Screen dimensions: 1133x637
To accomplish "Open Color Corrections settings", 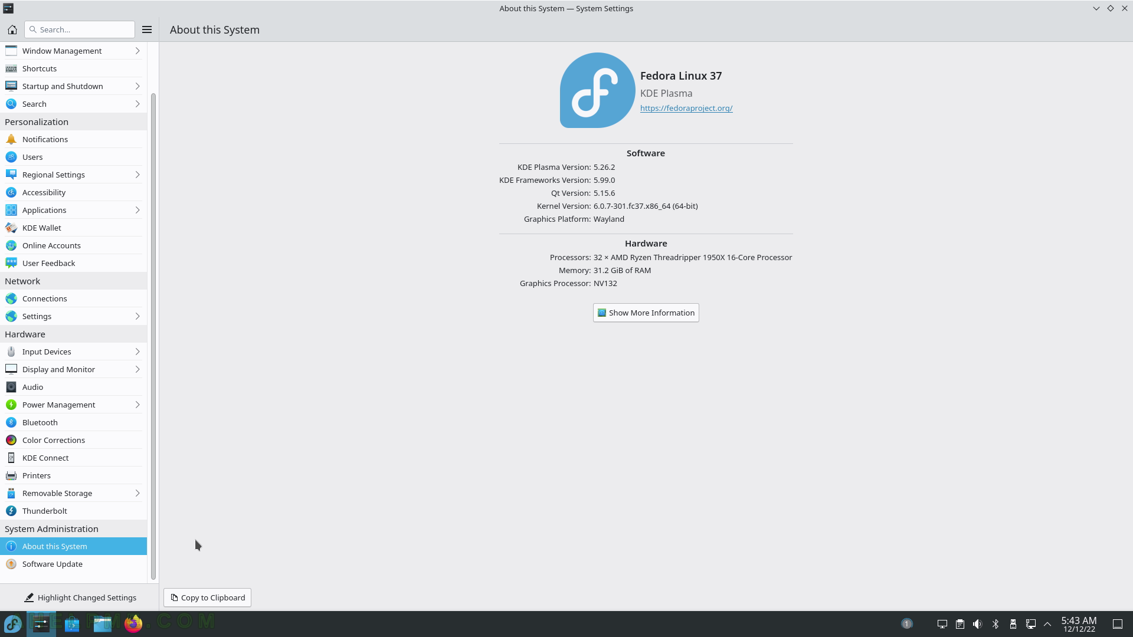I will [73, 440].
